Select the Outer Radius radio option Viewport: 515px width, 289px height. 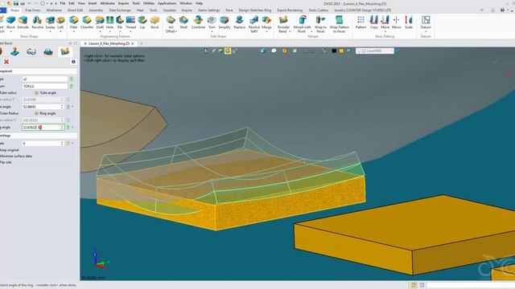[x=9, y=113]
